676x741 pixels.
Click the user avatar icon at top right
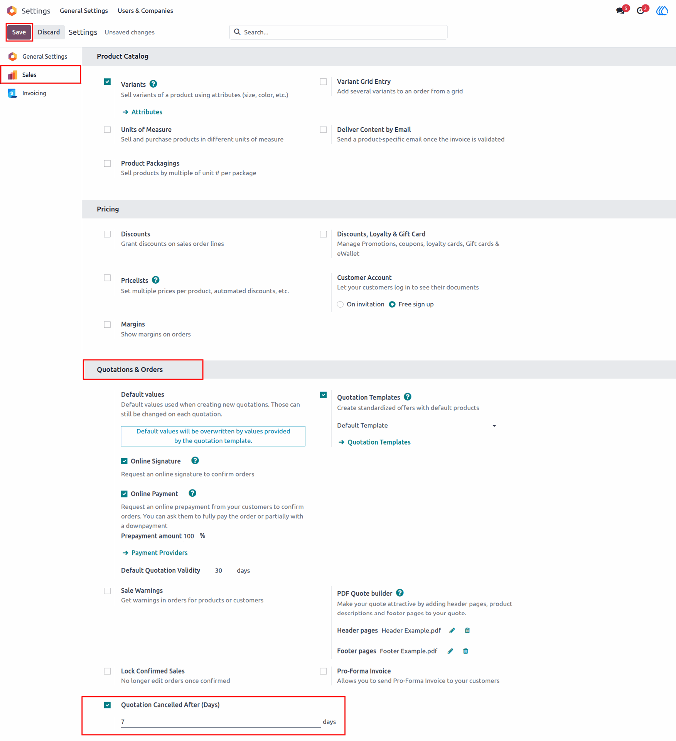click(662, 10)
